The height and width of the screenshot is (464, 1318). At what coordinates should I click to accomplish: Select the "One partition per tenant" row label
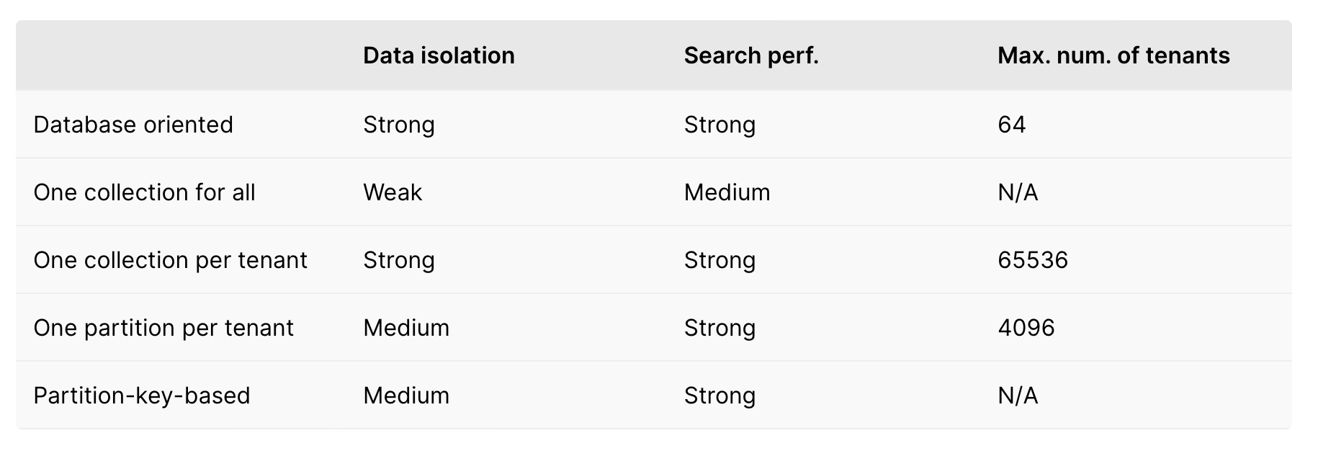click(163, 328)
